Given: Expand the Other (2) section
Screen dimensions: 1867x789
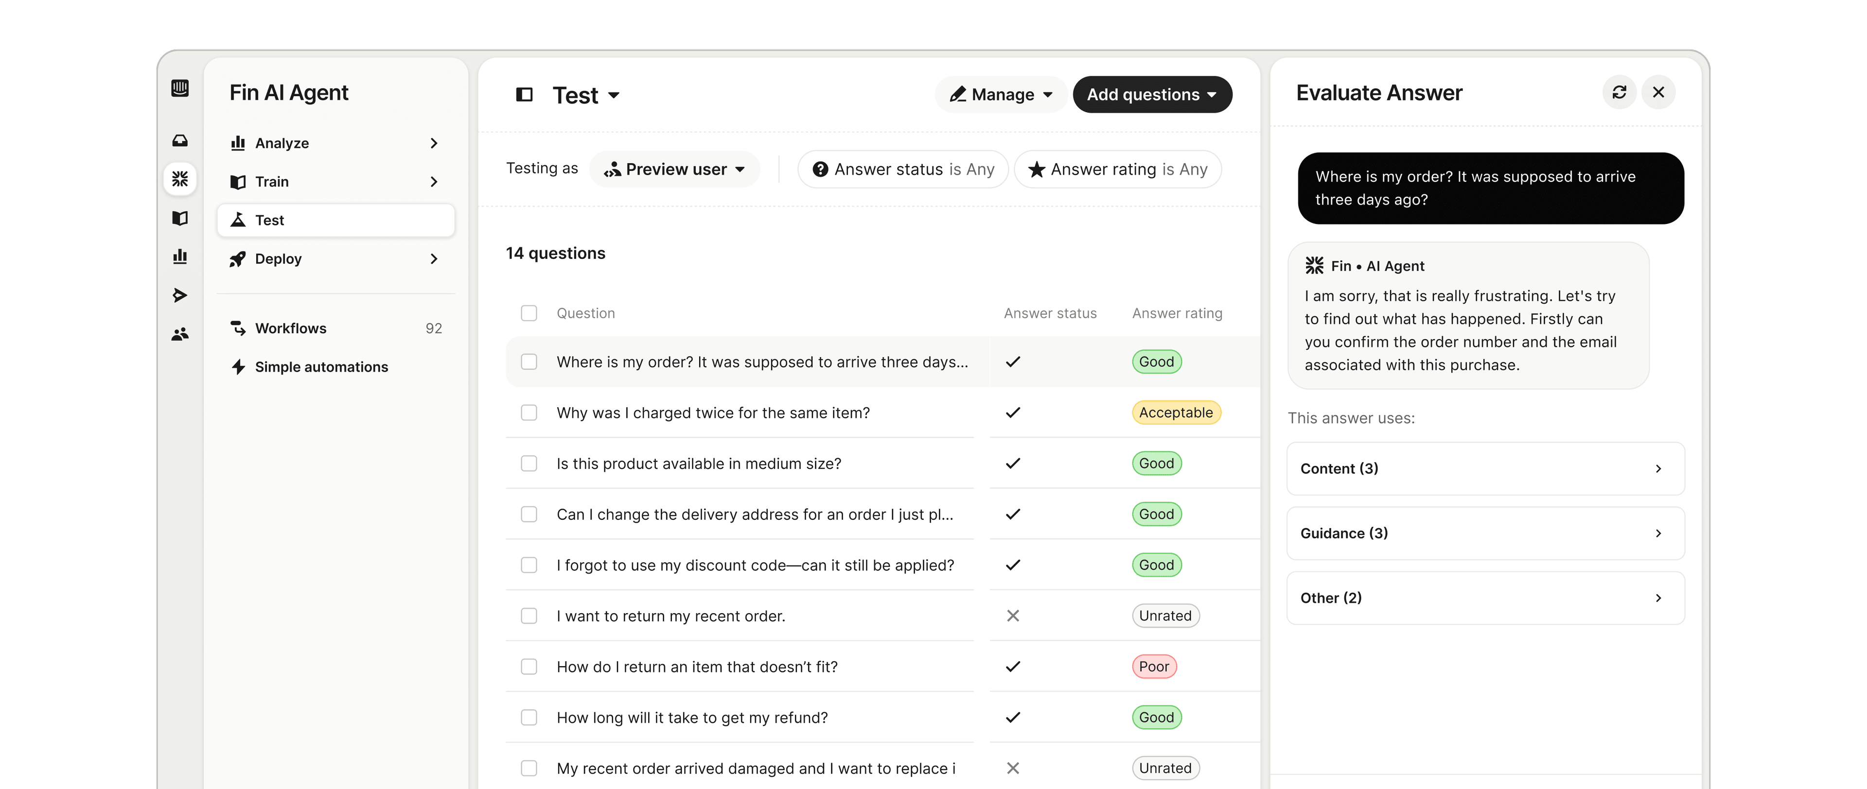Looking at the screenshot, I should pyautogui.click(x=1486, y=598).
